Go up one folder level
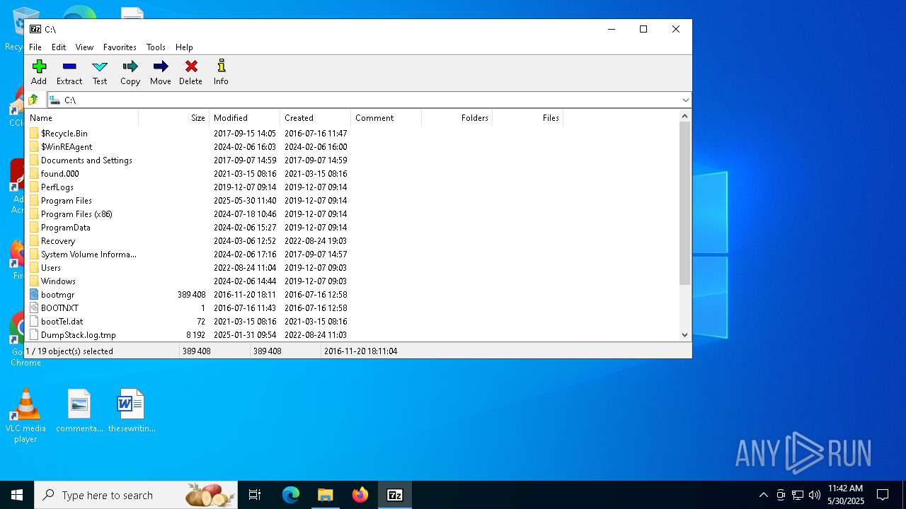The height and width of the screenshot is (509, 906). (33, 100)
